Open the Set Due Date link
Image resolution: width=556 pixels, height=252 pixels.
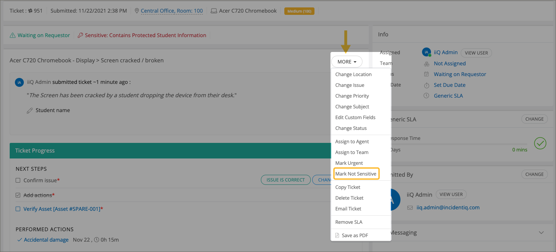click(x=450, y=85)
